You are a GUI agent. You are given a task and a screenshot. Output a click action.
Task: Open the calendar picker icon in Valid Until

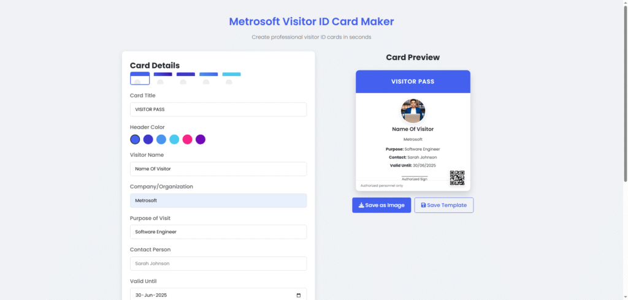(299, 295)
